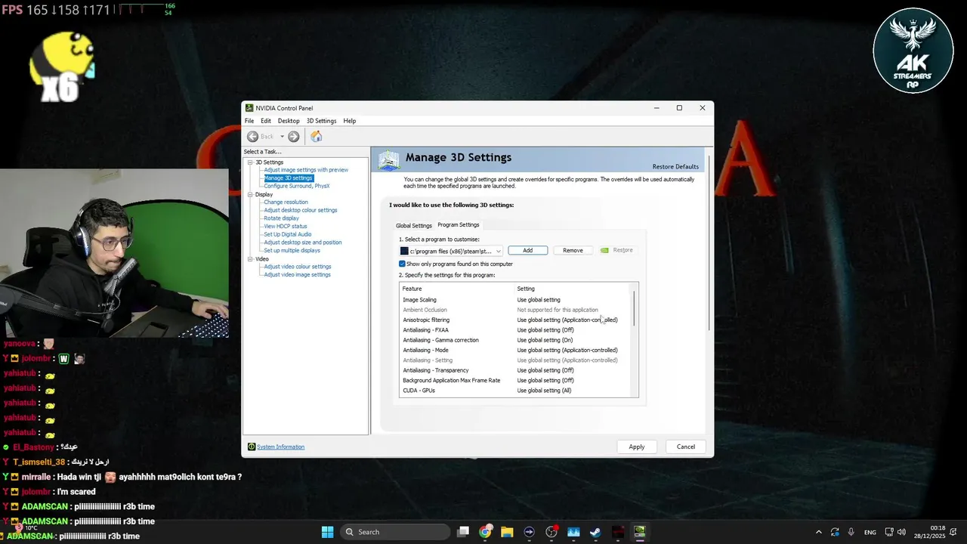Select Antialiasing - Transparency row
This screenshot has width=967, height=544.
(516, 370)
